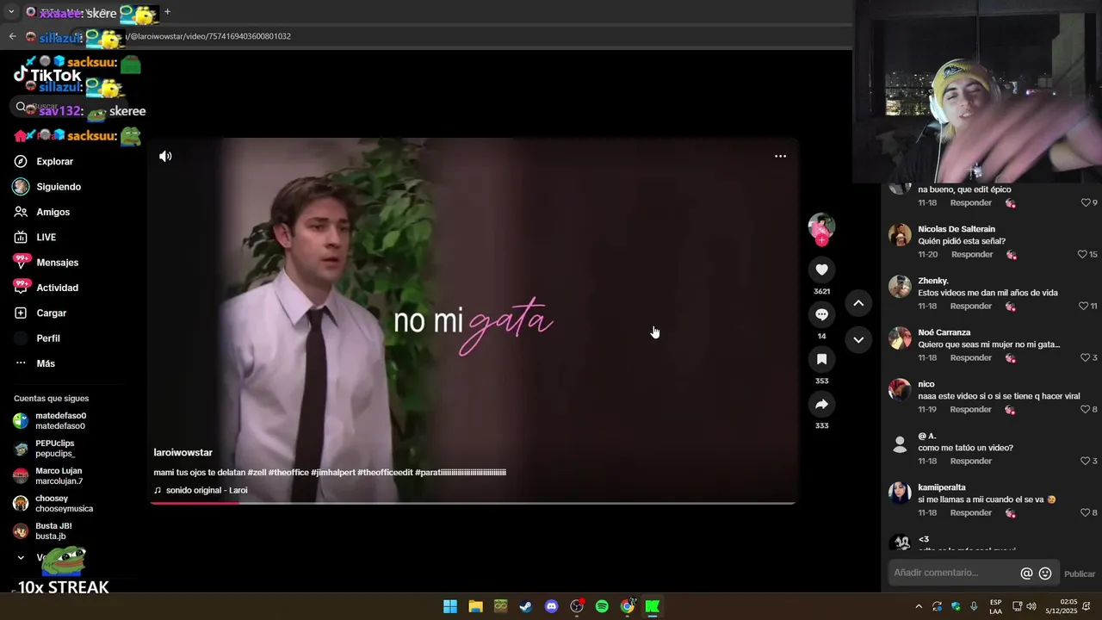Like @ A.'s comment about tattoo
The height and width of the screenshot is (620, 1102).
click(1086, 462)
